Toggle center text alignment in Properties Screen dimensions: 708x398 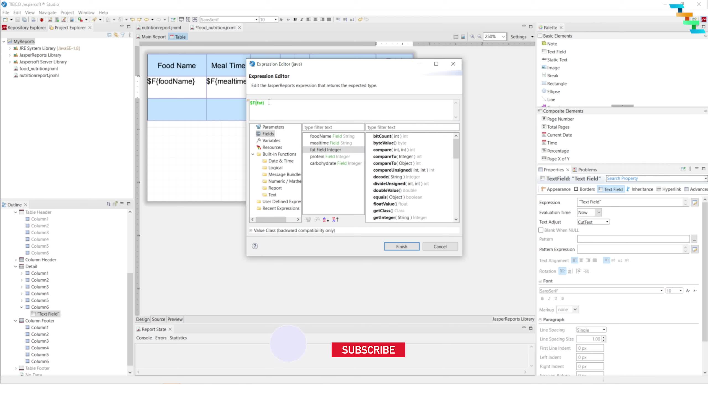[x=581, y=260]
